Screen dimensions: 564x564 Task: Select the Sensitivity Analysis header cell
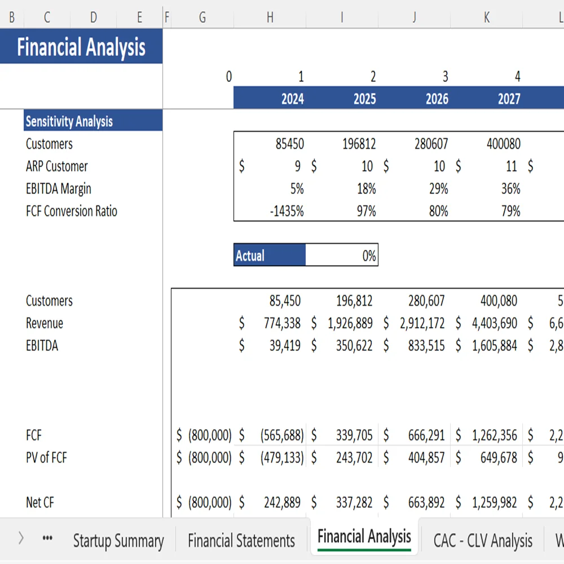68,121
